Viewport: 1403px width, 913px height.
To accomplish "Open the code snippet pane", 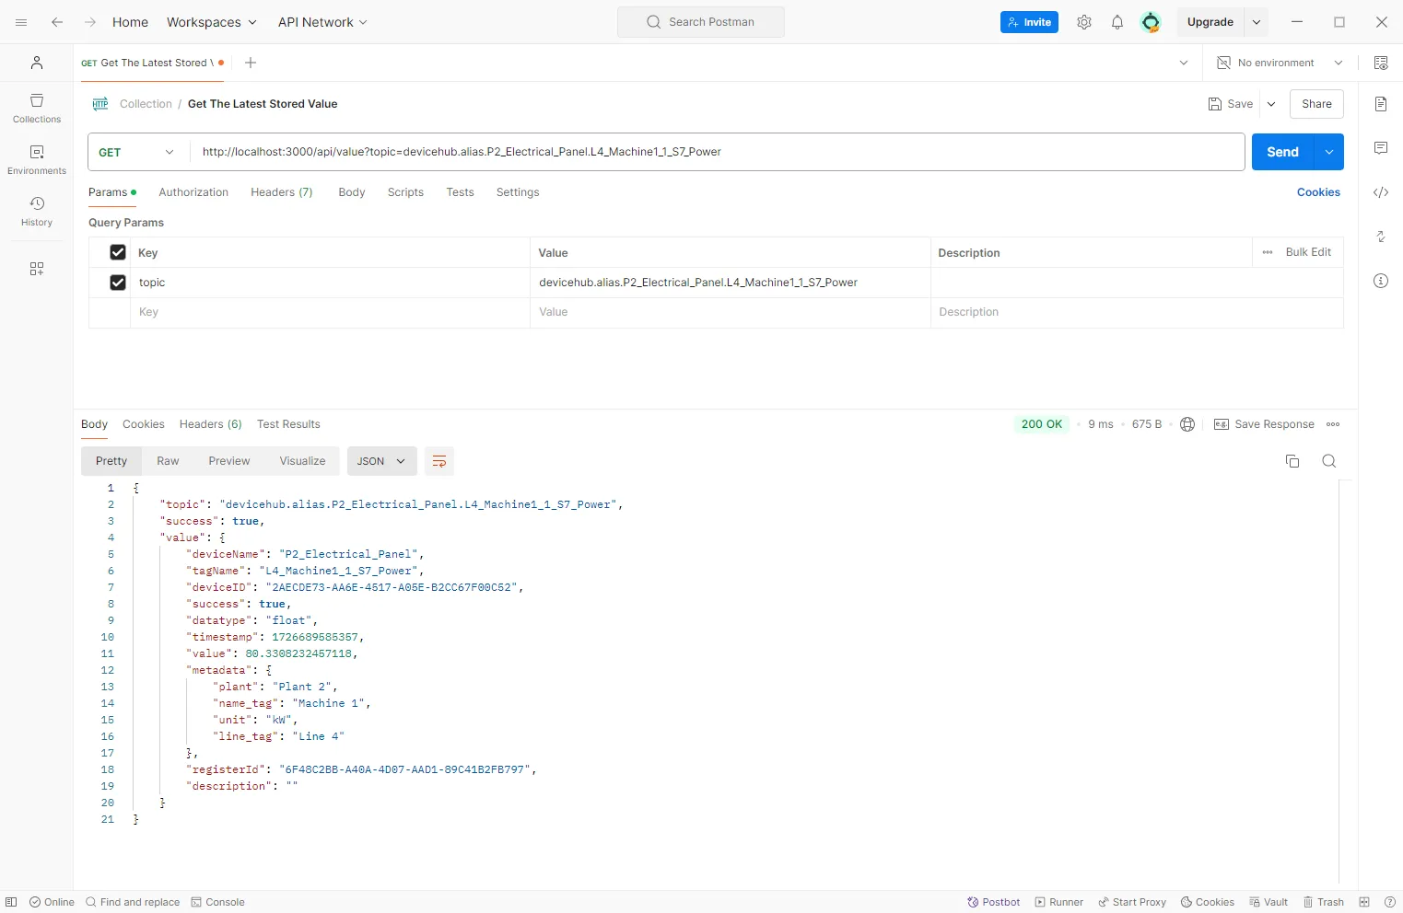I will [1381, 192].
